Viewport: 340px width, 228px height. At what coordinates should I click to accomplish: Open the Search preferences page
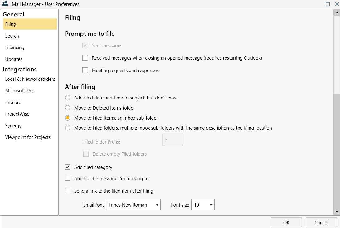pos(12,36)
